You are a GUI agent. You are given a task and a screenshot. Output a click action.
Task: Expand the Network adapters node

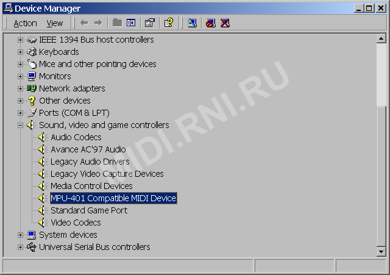20,88
